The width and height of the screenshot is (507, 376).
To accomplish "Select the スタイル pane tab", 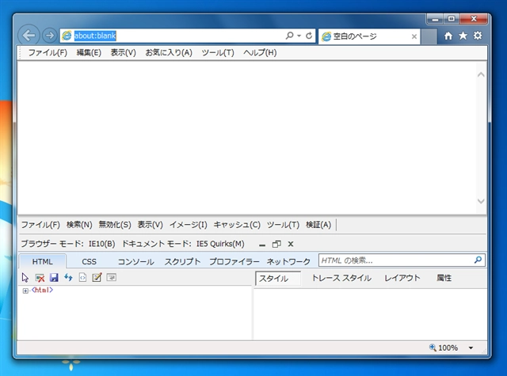I will (278, 279).
